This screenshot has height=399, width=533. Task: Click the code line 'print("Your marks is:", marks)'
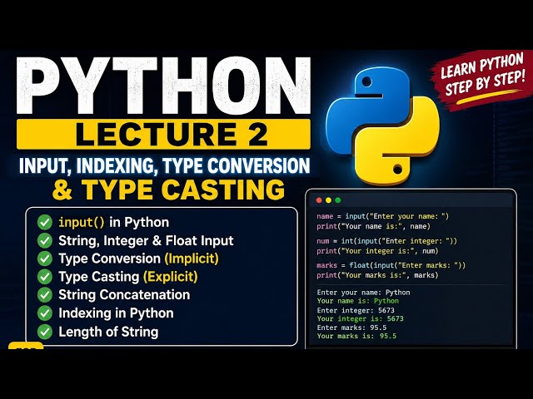[377, 275]
